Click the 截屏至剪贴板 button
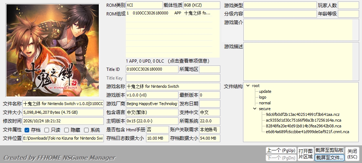 pyautogui.click(x=330, y=150)
